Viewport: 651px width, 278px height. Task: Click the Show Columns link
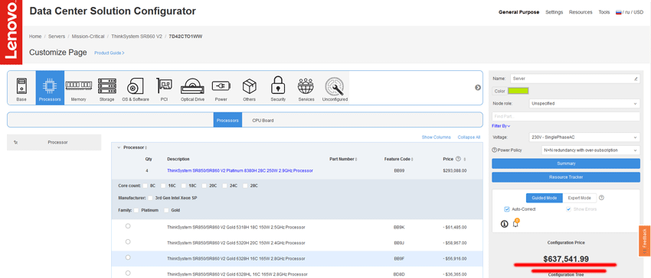436,137
